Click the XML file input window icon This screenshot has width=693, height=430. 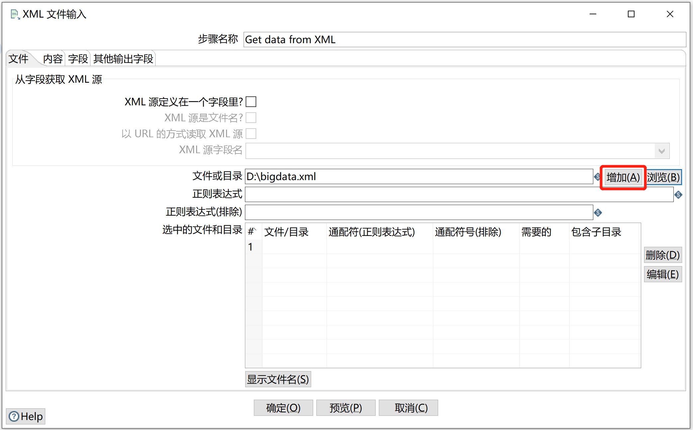pos(15,14)
